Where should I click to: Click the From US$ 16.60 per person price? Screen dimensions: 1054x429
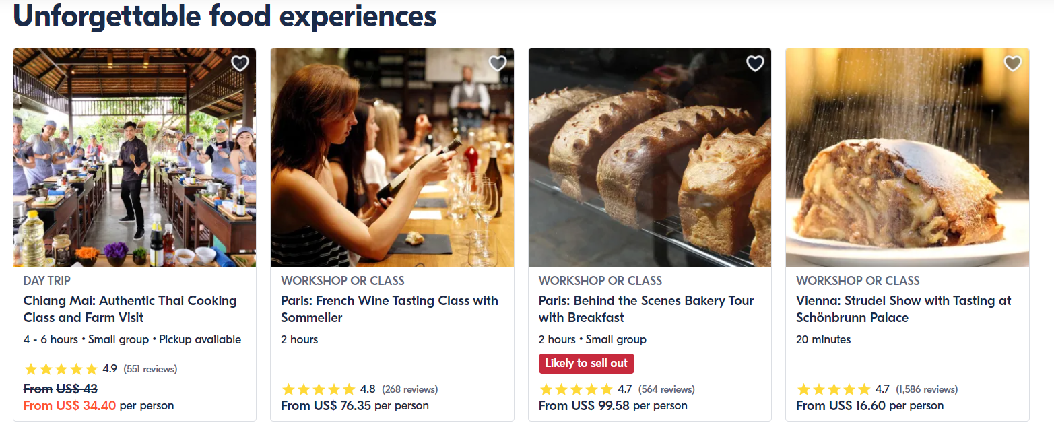869,406
